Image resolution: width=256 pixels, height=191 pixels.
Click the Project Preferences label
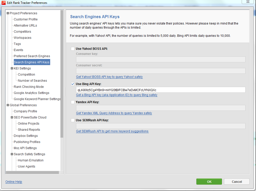pyautogui.click(x=23, y=13)
